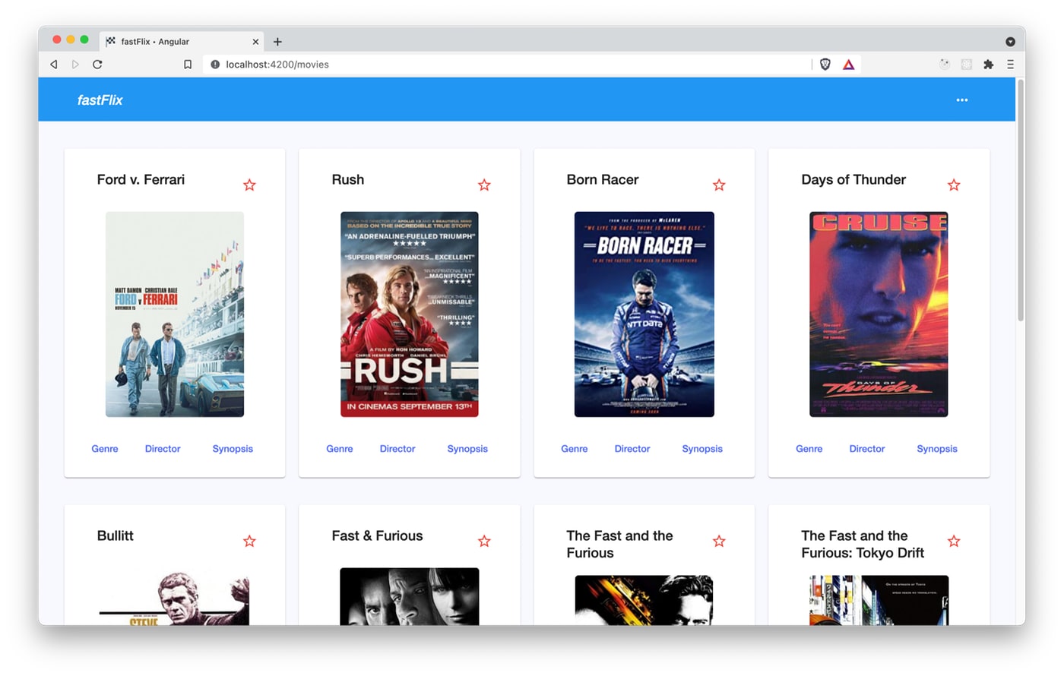Favorite Ford v. Ferrari with star icon
This screenshot has width=1064, height=676.
pos(249,185)
